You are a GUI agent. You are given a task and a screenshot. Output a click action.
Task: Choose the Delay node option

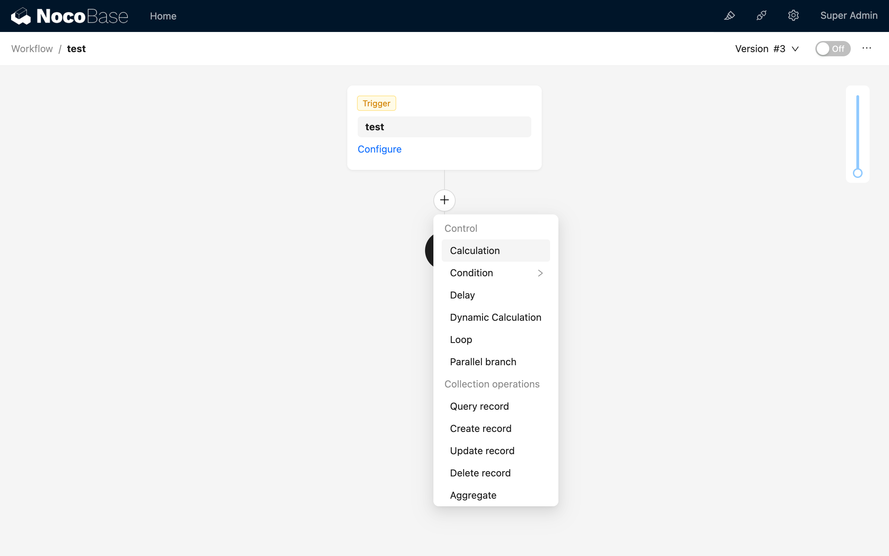[462, 295]
